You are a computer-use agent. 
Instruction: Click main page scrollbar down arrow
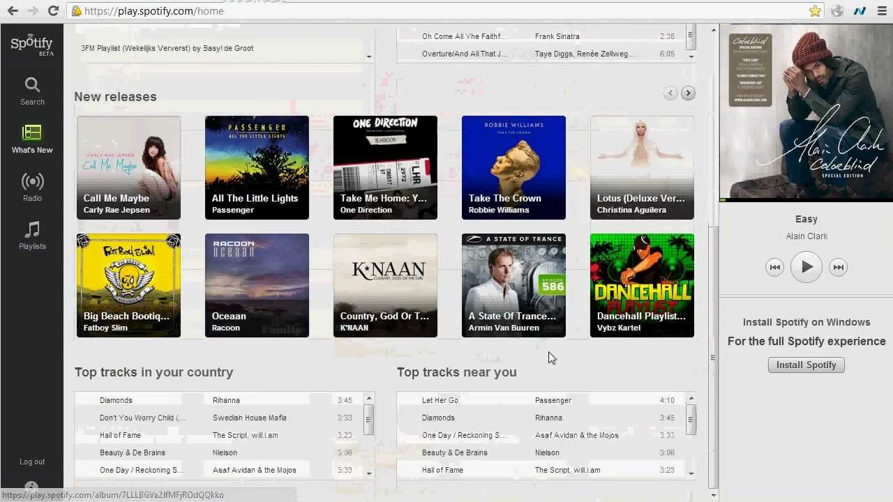(713, 495)
